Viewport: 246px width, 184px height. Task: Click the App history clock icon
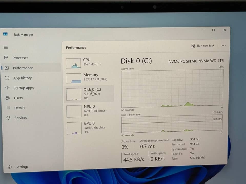(x=7, y=78)
